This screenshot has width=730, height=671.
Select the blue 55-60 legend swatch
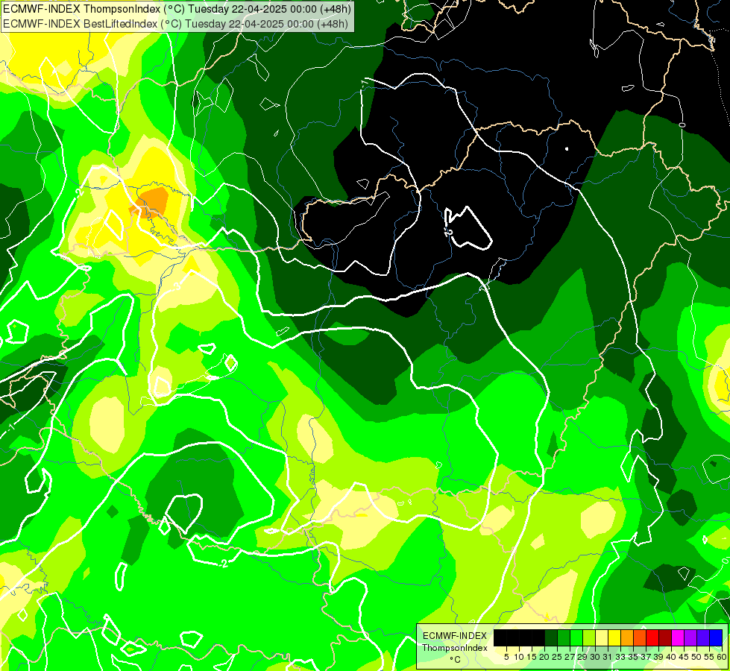point(716,637)
